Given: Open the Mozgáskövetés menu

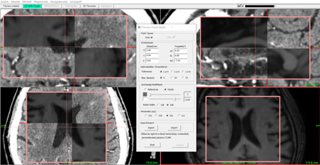Looking at the screenshot, I should point(59,1).
